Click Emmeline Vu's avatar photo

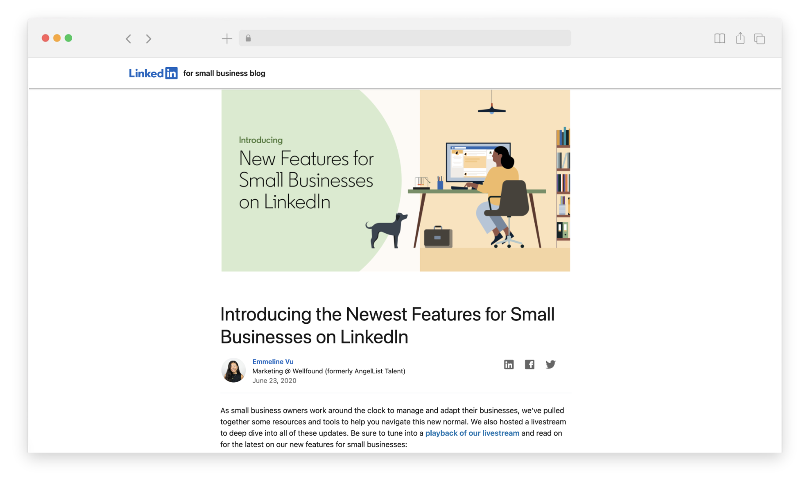click(233, 370)
